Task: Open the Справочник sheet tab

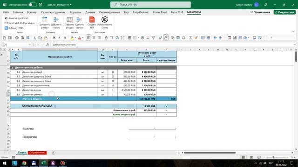Action: (37, 153)
